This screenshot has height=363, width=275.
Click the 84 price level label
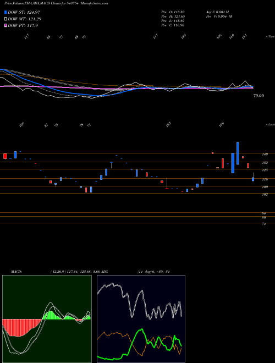click(263, 213)
